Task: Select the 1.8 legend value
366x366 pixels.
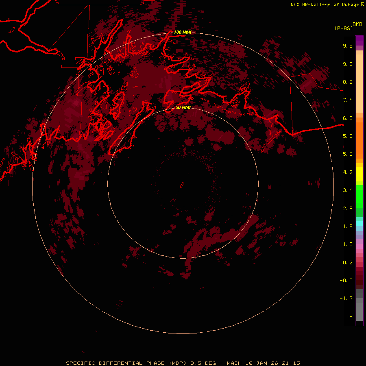Action: (x=348, y=227)
